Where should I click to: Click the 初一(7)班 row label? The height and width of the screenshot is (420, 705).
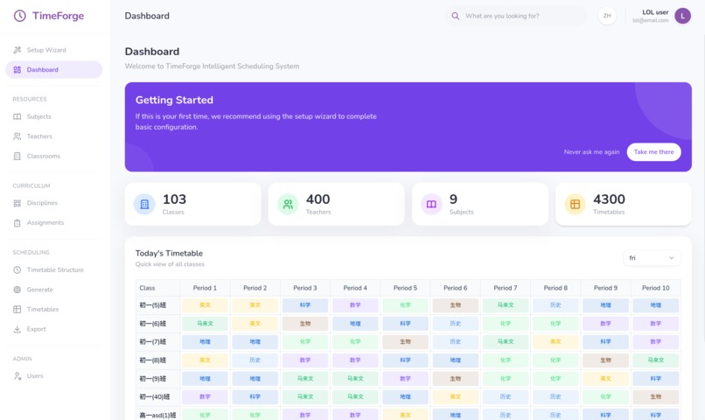pos(152,342)
